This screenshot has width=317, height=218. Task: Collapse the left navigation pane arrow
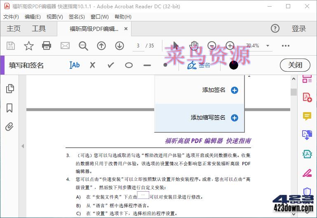pos(23,146)
